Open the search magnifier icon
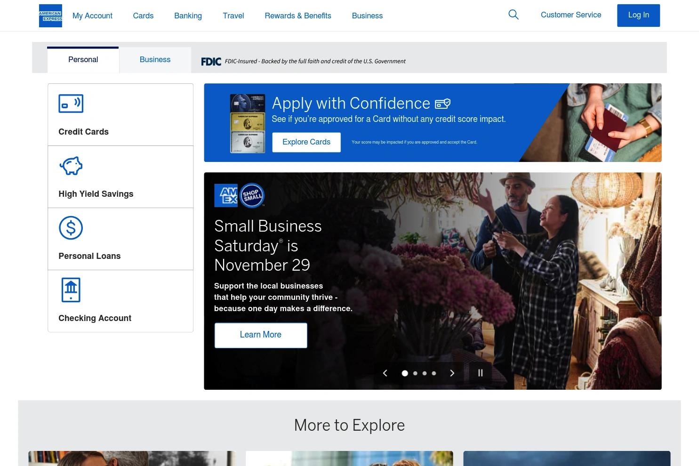This screenshot has height=466, width=699. tap(514, 15)
